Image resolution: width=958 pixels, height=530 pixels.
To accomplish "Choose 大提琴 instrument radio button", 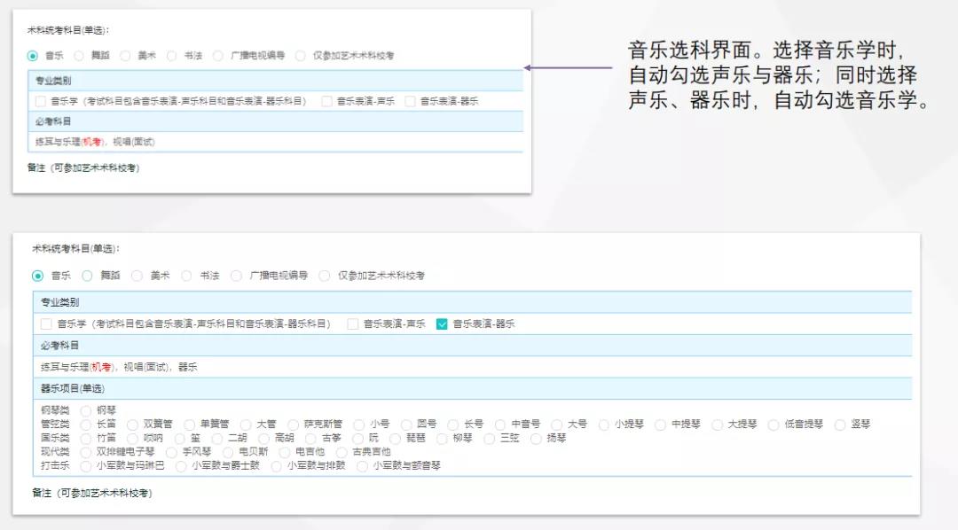I will pos(717,425).
